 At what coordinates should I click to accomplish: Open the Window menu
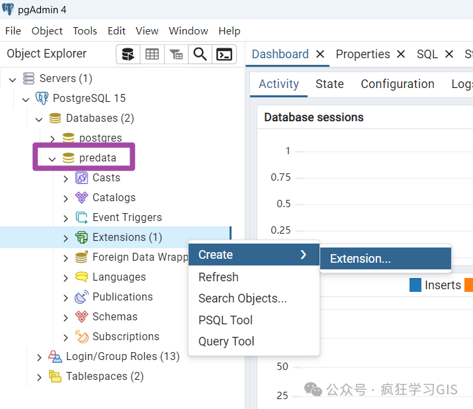point(189,31)
